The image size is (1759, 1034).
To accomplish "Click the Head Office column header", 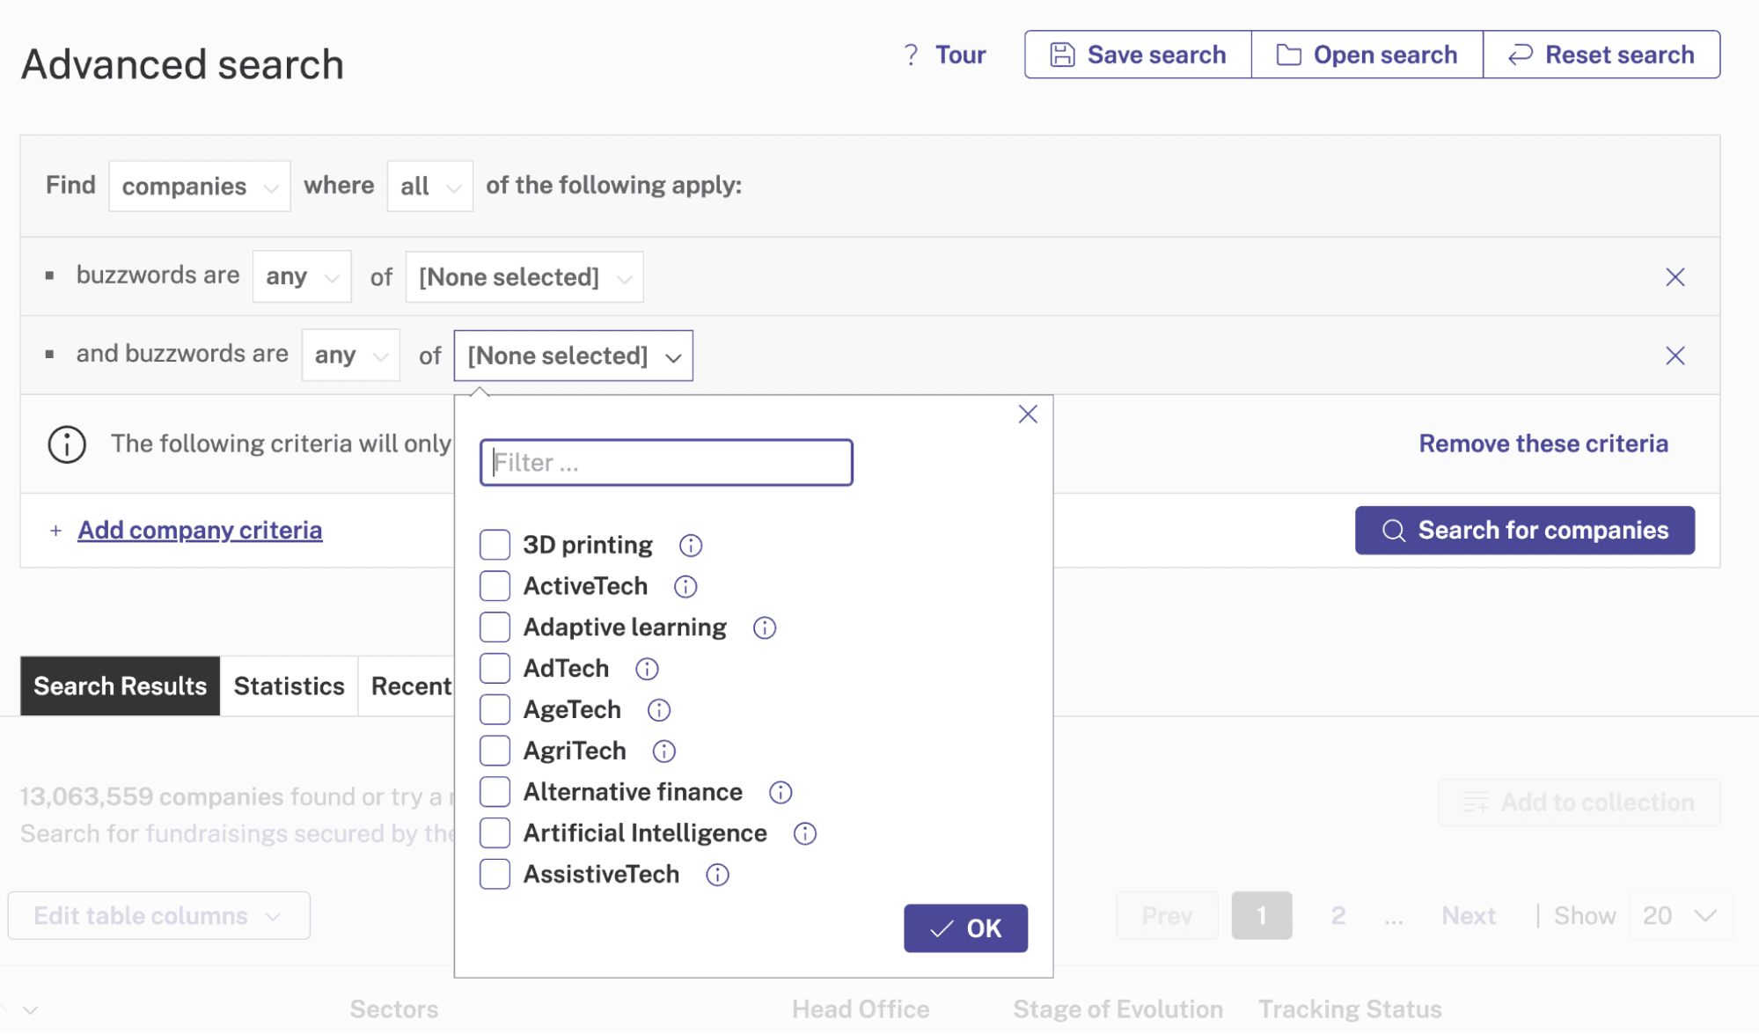I will point(861,1009).
